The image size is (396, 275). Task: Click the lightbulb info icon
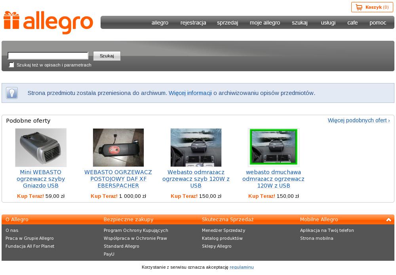[x=12, y=93]
